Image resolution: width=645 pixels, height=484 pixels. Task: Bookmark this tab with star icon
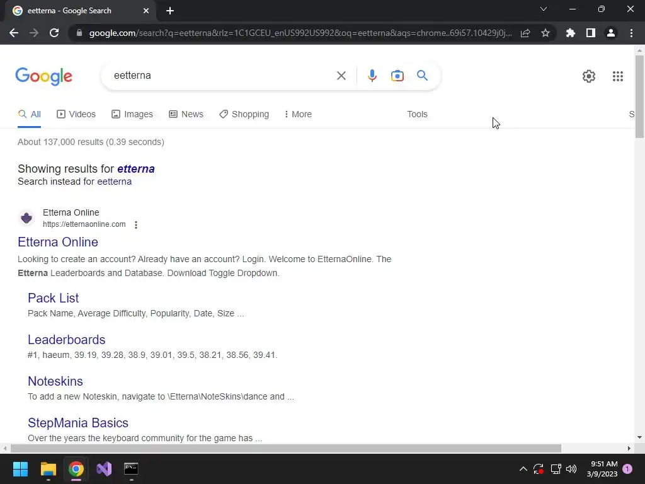[545, 33]
